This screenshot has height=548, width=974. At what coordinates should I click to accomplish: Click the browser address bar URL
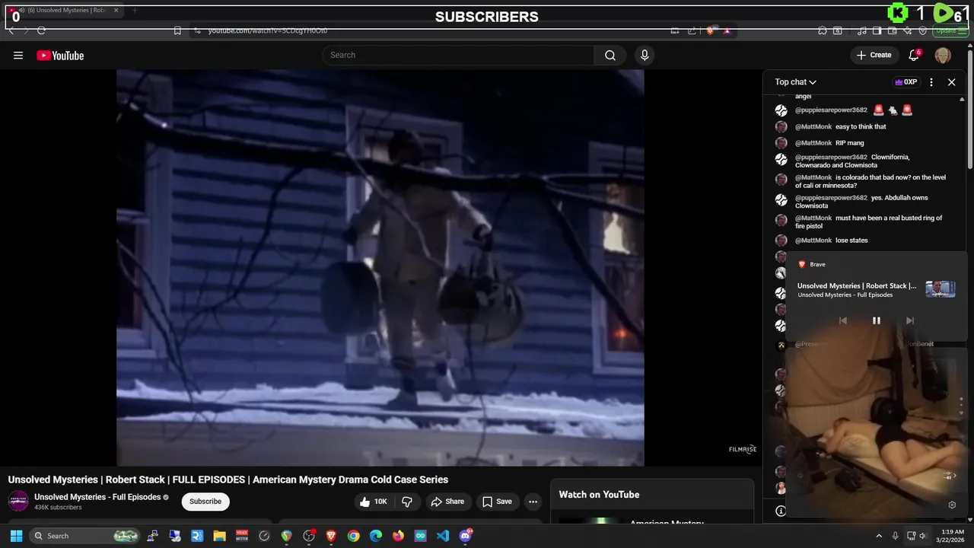pyautogui.click(x=268, y=30)
